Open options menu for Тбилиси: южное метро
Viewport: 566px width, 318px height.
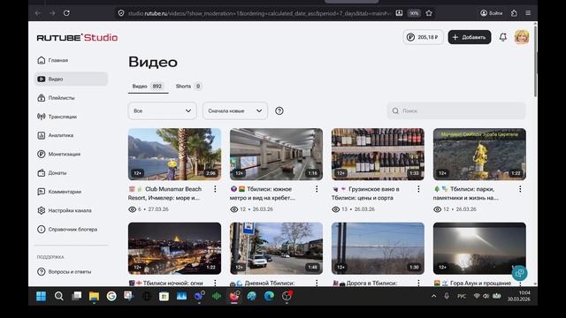[x=317, y=189]
